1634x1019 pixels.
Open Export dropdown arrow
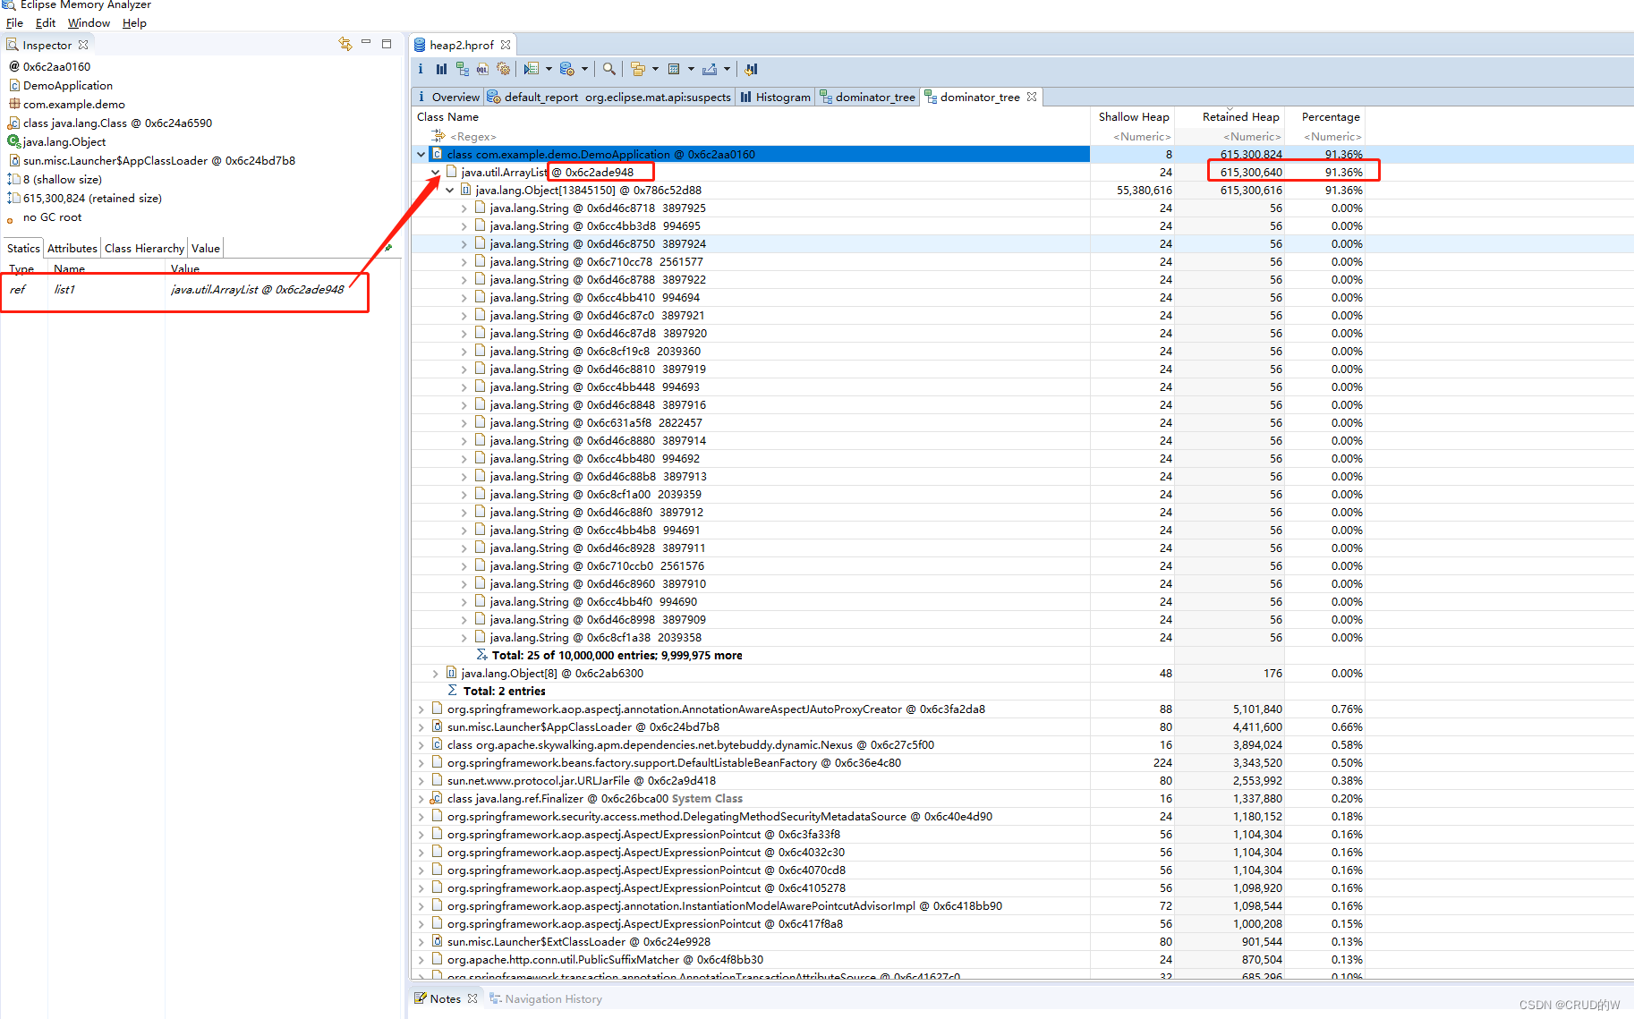[x=727, y=69]
